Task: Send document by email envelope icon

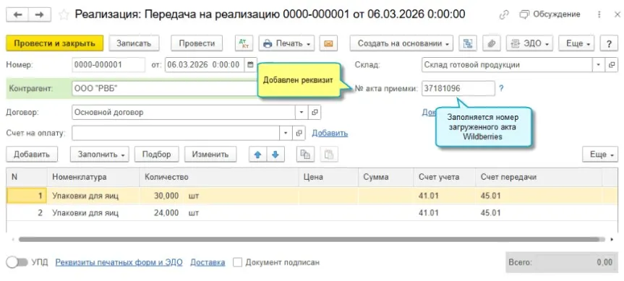Action: click(328, 43)
